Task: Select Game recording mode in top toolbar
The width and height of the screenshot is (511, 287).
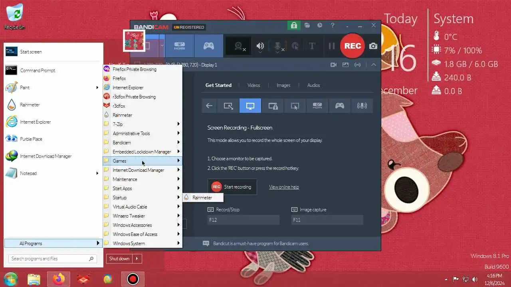Action: (208, 46)
